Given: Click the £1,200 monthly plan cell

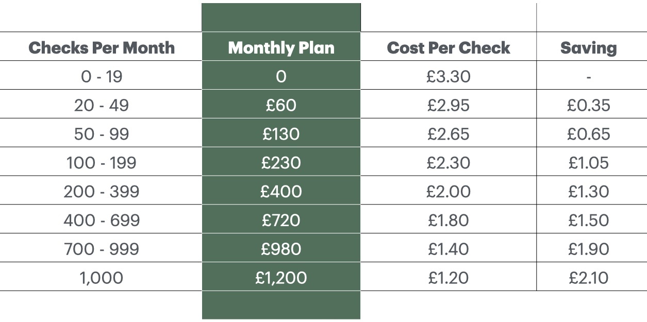Looking at the screenshot, I should pyautogui.click(x=281, y=278).
